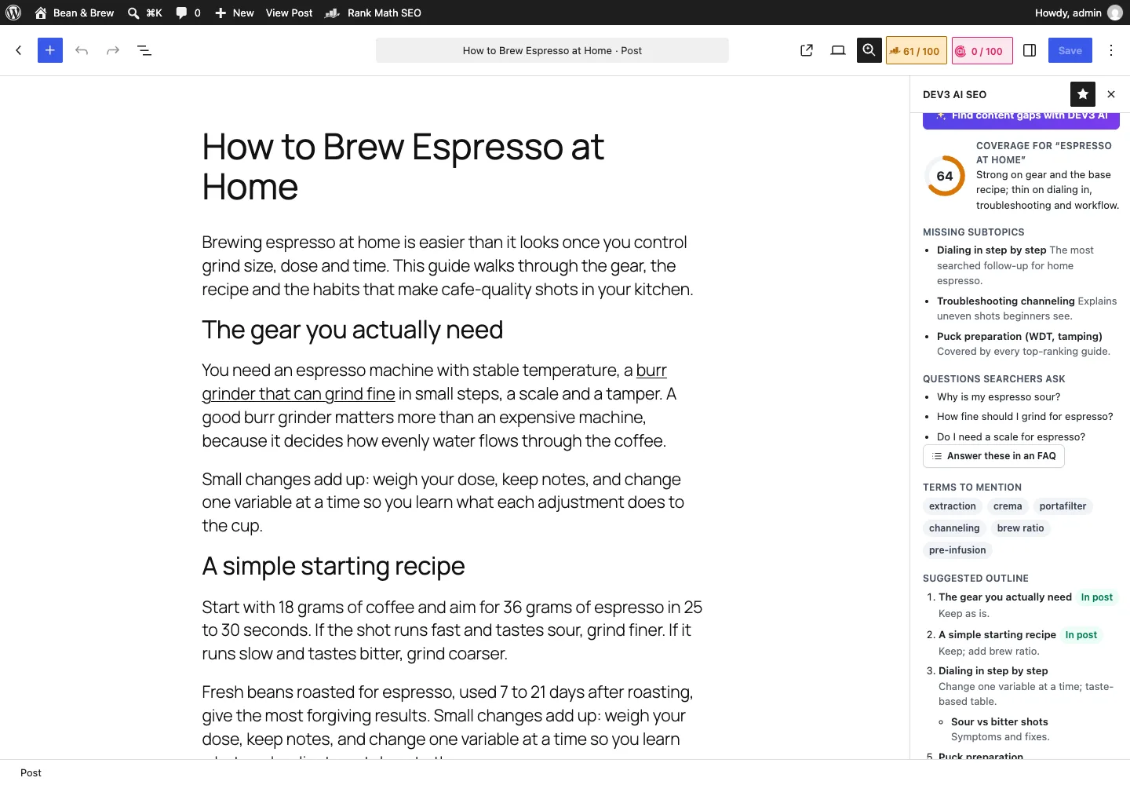1130x785 pixels.
Task: Open Bean & Brew site menu
Action: 75,13
